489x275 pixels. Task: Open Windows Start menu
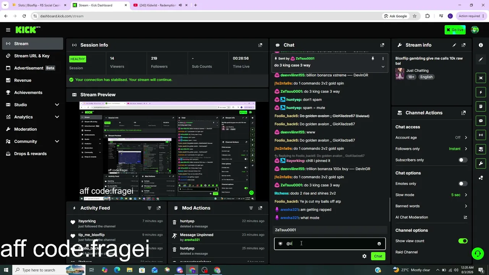tap(6, 270)
